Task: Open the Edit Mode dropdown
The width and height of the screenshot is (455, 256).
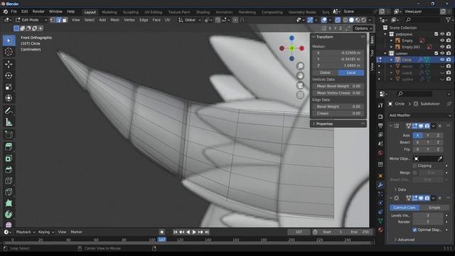Action: pos(31,20)
